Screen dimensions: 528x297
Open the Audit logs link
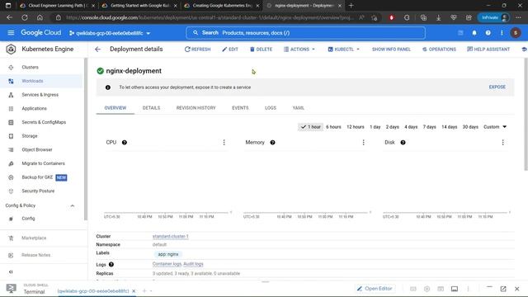click(x=193, y=264)
